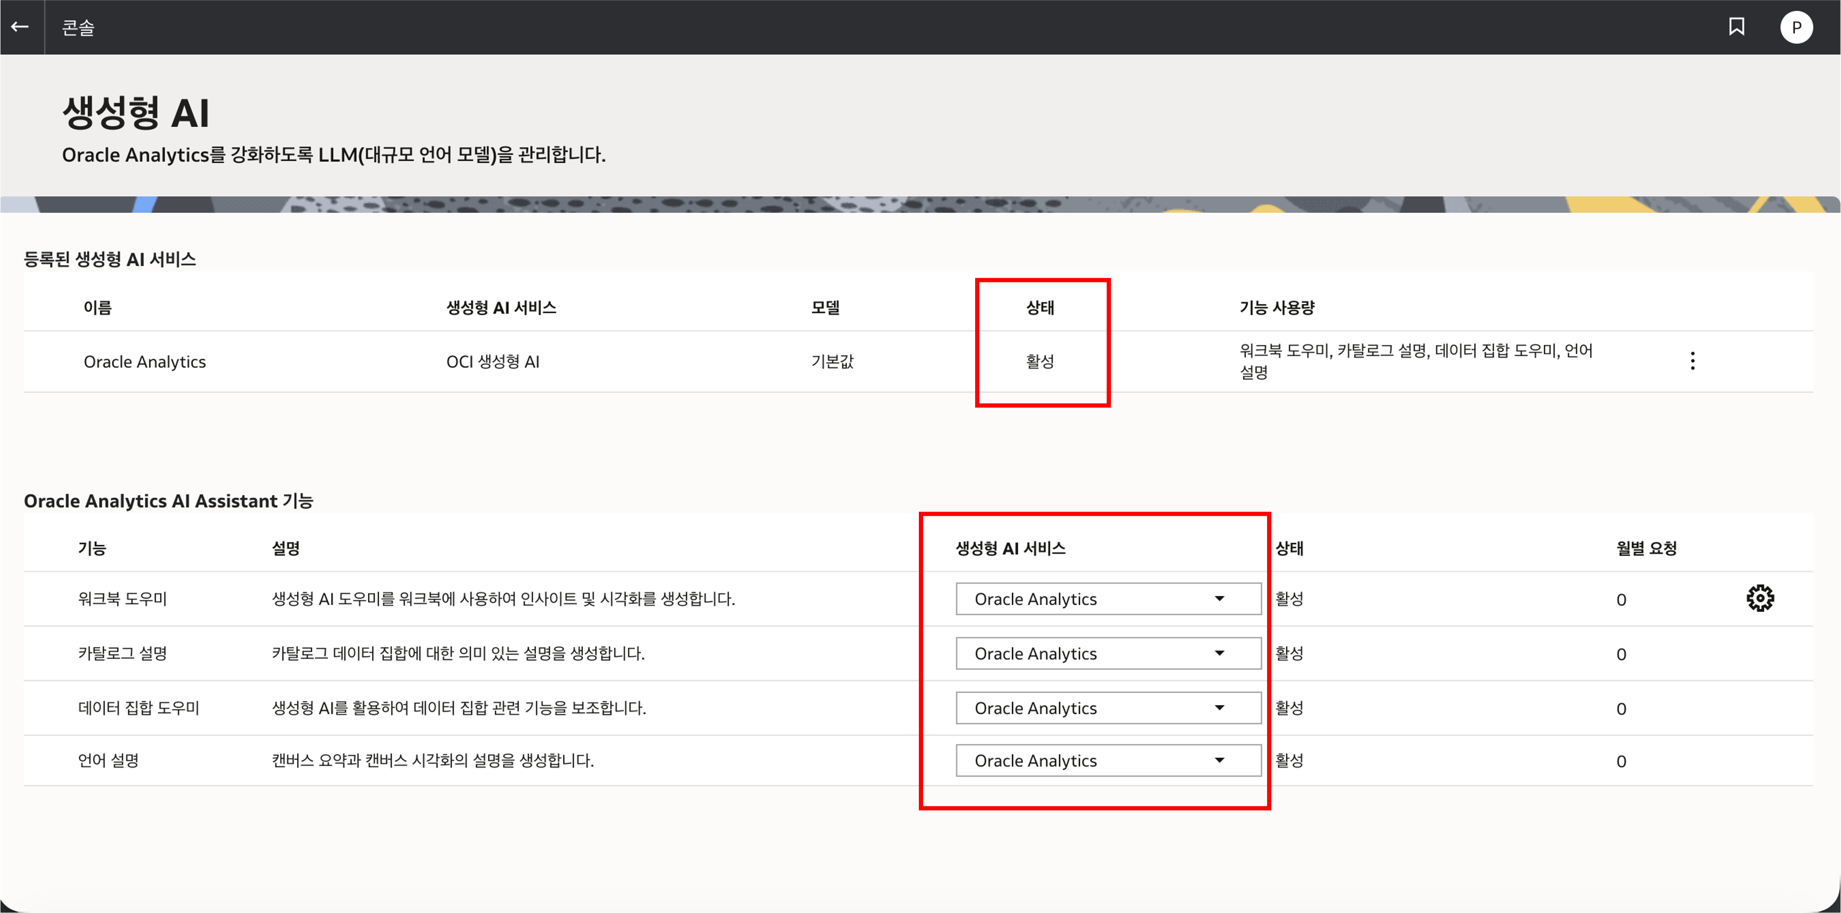Open actions menu for Oracle Analytics service row
The height and width of the screenshot is (913, 1841).
coord(1692,361)
